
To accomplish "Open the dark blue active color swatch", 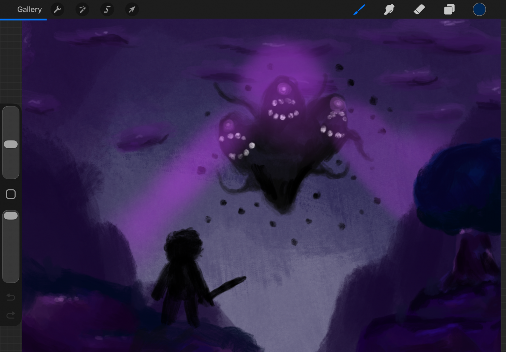I will pos(479,9).
